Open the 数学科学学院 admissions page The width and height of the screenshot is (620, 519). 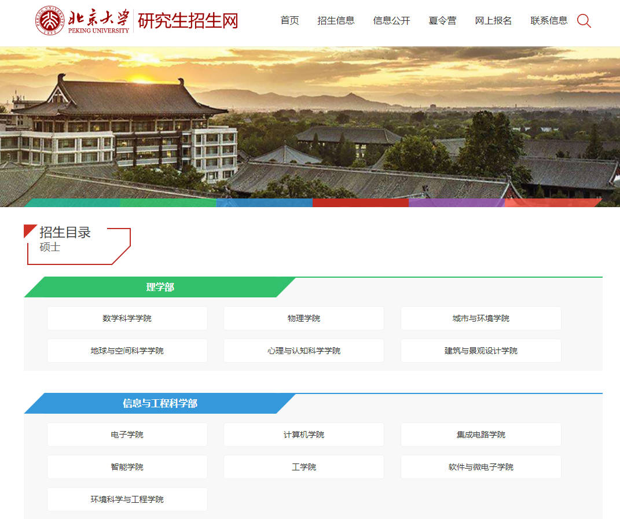tap(127, 318)
